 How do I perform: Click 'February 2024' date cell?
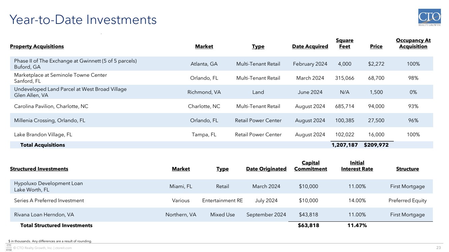pyautogui.click(x=310, y=64)
